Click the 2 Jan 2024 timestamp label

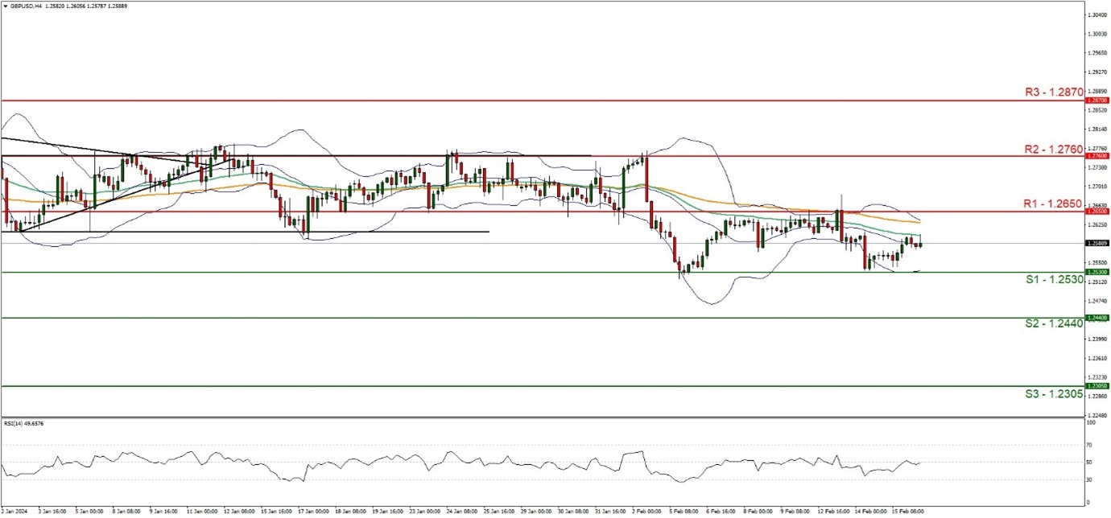[14, 511]
